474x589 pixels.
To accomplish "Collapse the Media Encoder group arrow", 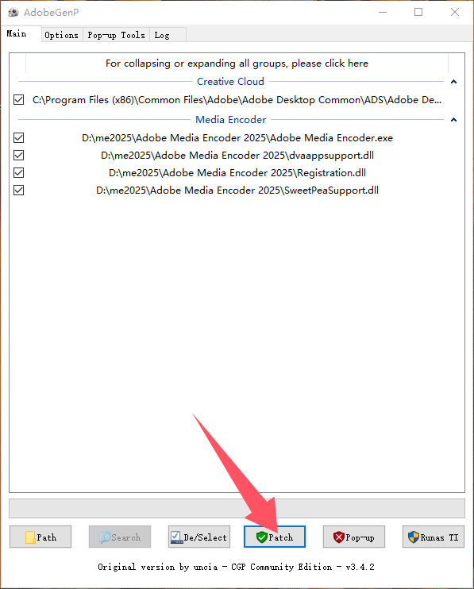I will point(453,119).
